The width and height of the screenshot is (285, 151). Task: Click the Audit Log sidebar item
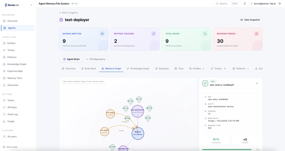point(12,114)
